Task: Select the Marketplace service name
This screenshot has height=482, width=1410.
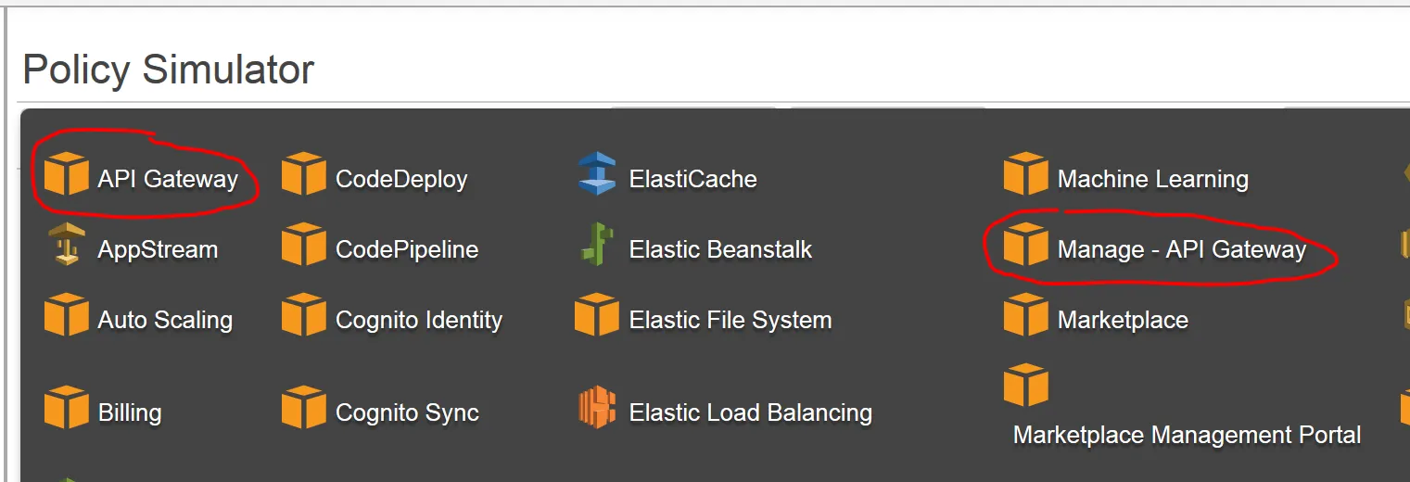Action: click(x=1123, y=321)
